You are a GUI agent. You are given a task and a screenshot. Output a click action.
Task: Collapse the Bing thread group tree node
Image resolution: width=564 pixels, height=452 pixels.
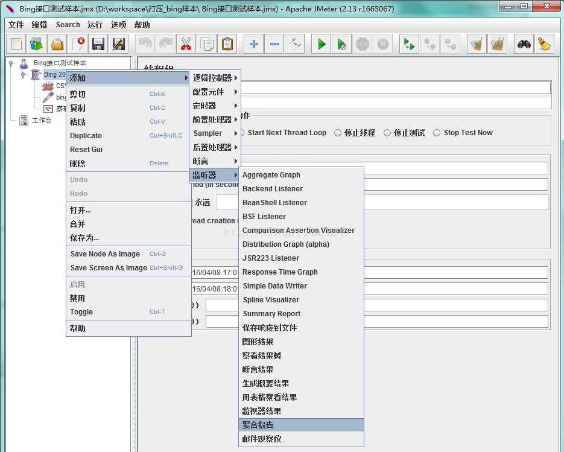[x=23, y=74]
